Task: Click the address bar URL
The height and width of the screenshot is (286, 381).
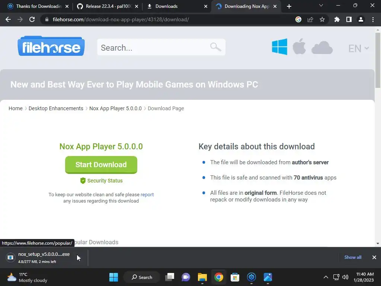Action: point(121,19)
